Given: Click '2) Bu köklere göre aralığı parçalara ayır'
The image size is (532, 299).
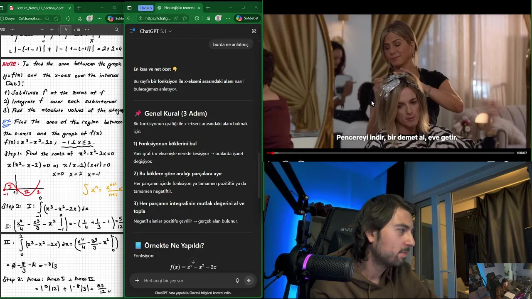Looking at the screenshot, I should pyautogui.click(x=177, y=174).
